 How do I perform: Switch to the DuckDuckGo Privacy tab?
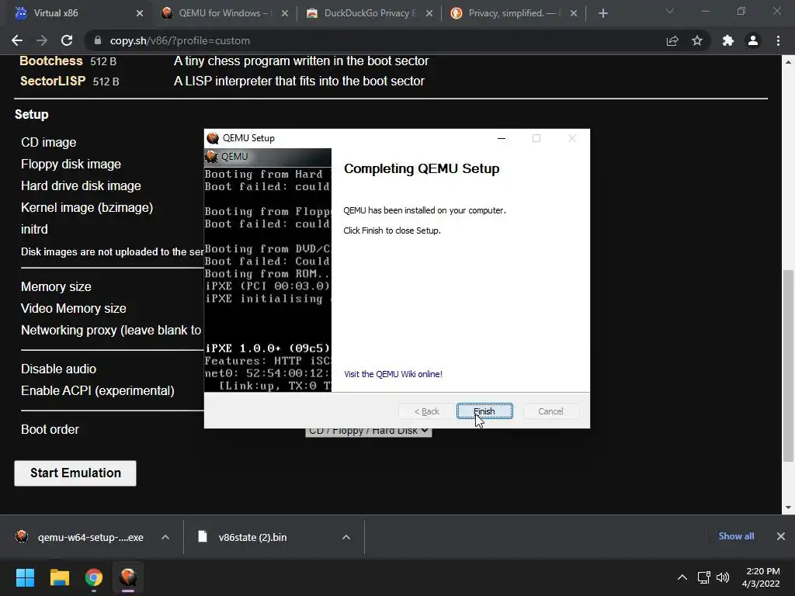[370, 13]
